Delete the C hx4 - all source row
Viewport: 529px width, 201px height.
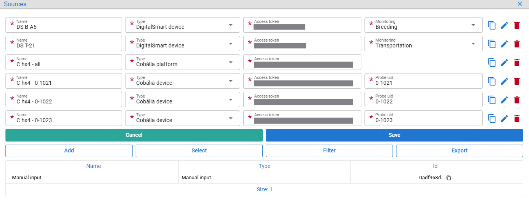[517, 63]
